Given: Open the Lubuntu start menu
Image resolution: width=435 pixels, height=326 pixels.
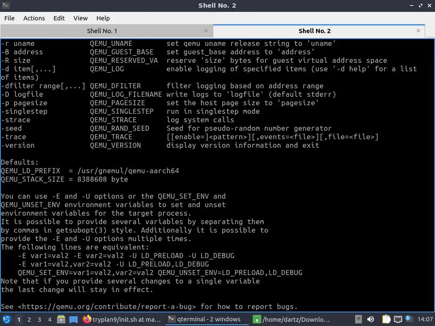Looking at the screenshot, I should click(7, 319).
